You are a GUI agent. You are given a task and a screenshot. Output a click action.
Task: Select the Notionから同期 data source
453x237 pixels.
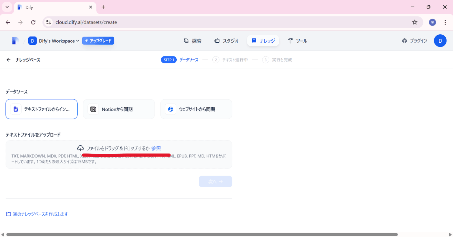click(x=119, y=109)
